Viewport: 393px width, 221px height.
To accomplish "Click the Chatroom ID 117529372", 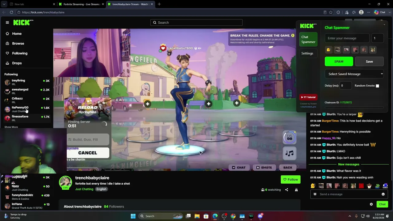I will coord(346,103).
